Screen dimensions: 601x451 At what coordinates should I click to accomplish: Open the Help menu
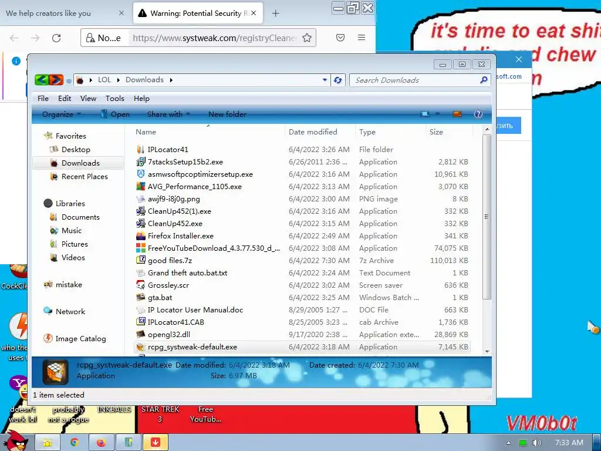tap(141, 98)
